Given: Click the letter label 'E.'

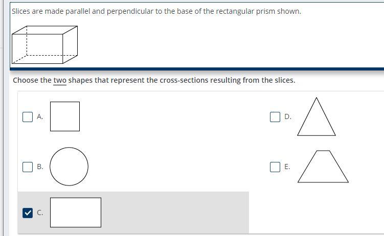Looking at the screenshot, I should [287, 167].
